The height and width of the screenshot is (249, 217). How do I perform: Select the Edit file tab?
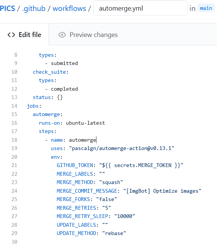24,35
